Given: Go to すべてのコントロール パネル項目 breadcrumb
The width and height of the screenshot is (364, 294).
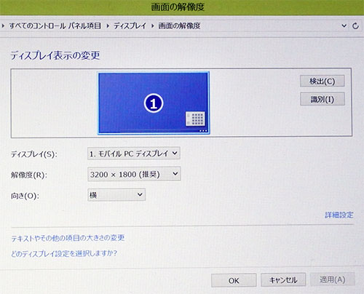Looking at the screenshot, I should [x=55, y=25].
